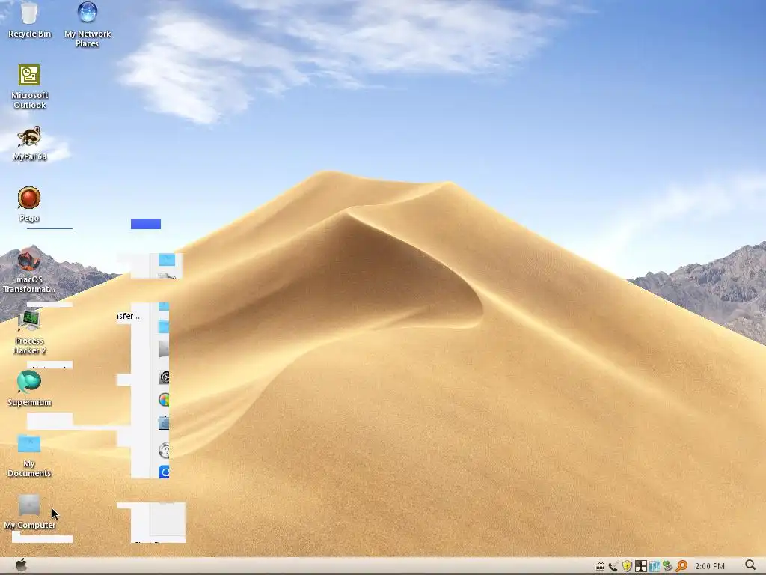Image resolution: width=766 pixels, height=575 pixels.
Task: Select the Recycle Bin desktop icon
Action: tap(29, 20)
